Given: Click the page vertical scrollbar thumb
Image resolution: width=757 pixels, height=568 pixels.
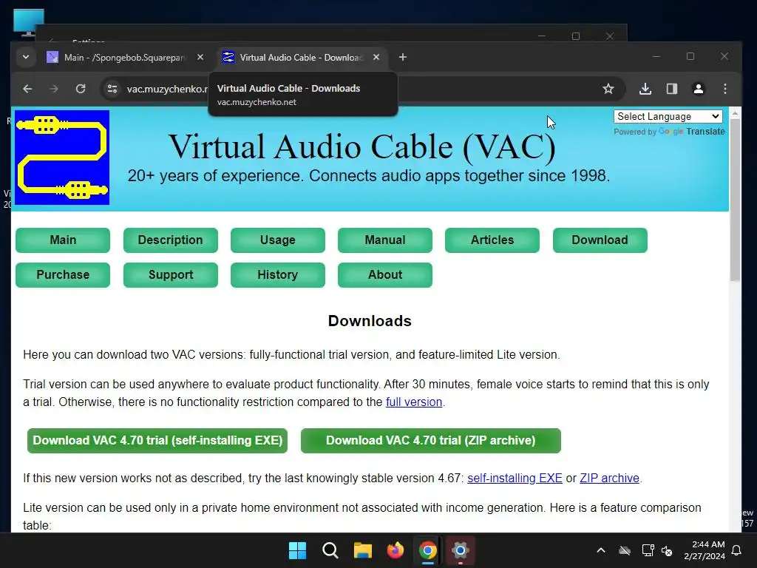Looking at the screenshot, I should pyautogui.click(x=735, y=200).
